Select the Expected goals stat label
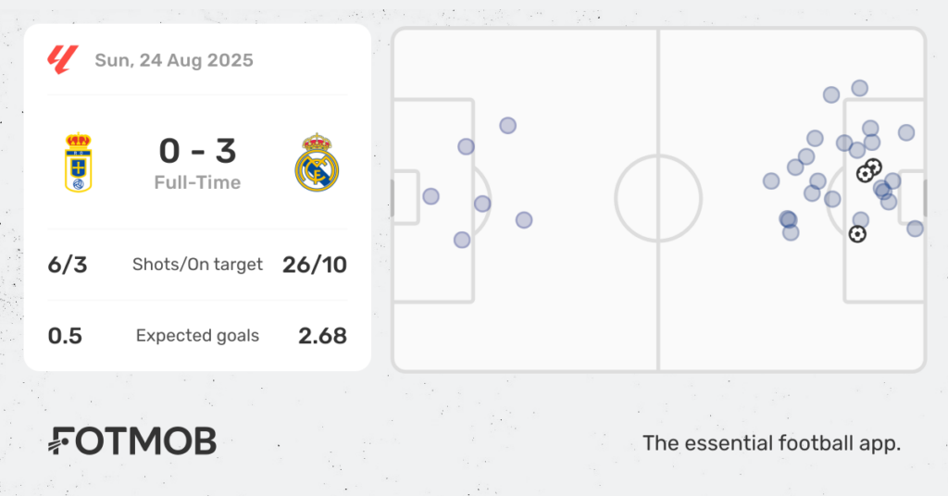 pos(198,336)
